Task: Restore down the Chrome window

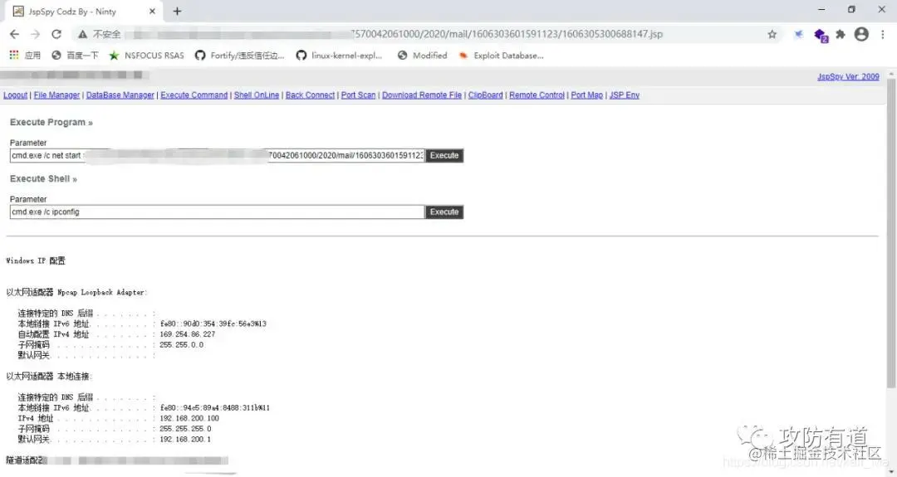Action: pos(851,10)
